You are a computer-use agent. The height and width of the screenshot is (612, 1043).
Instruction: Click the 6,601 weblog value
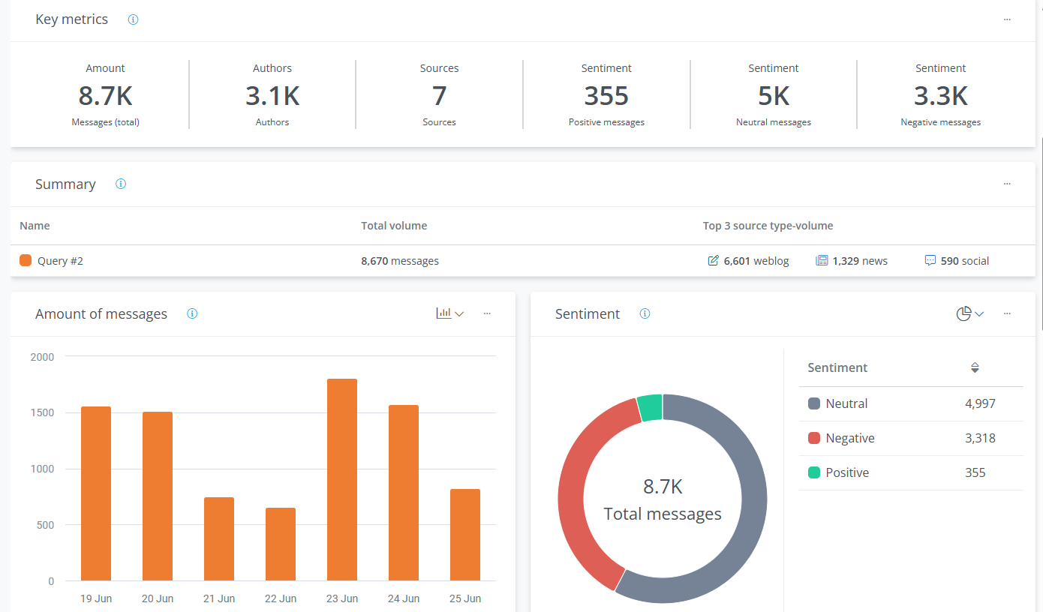756,261
